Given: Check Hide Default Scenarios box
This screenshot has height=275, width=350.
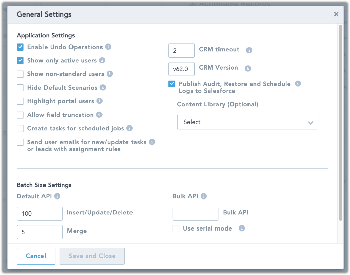Looking at the screenshot, I should coord(20,88).
